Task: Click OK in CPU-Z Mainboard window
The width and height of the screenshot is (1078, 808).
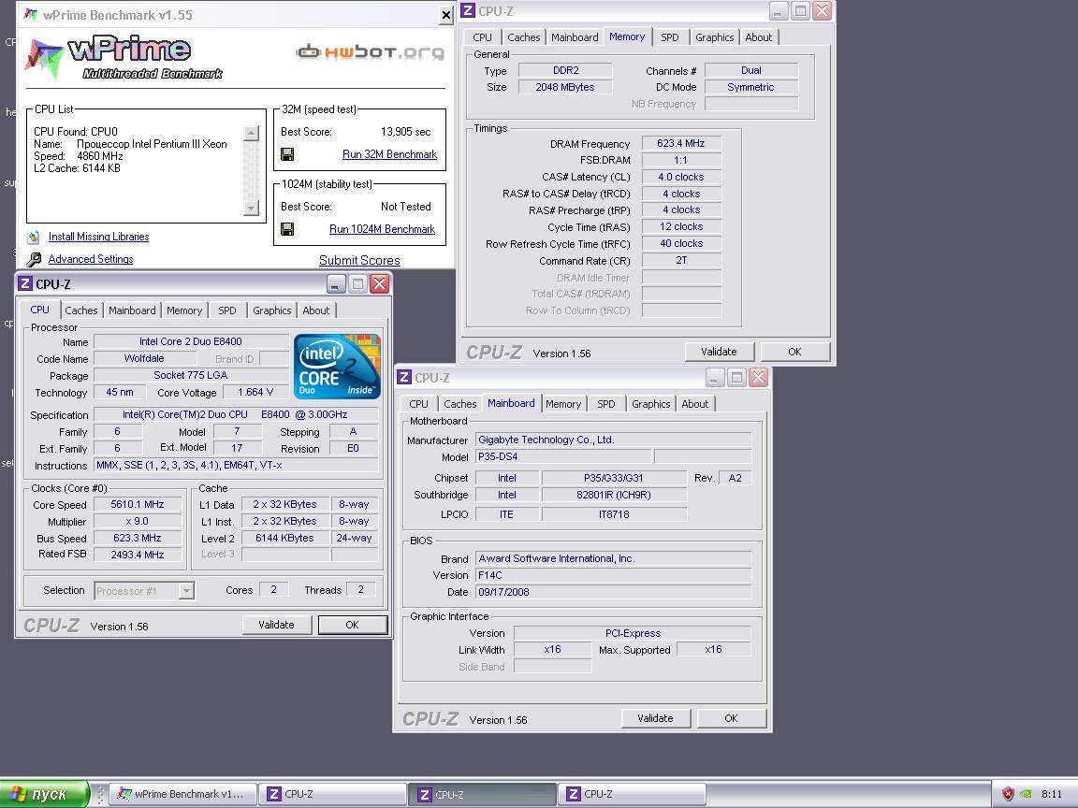Action: click(731, 718)
